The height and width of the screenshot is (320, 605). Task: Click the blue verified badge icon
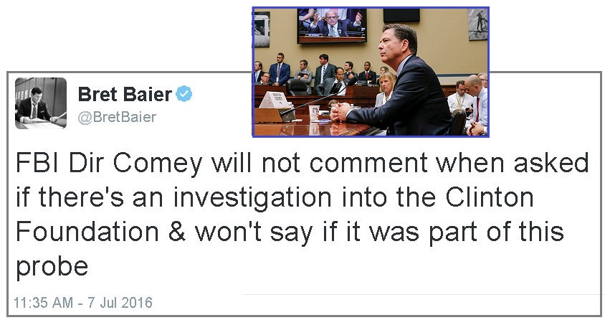click(x=184, y=94)
